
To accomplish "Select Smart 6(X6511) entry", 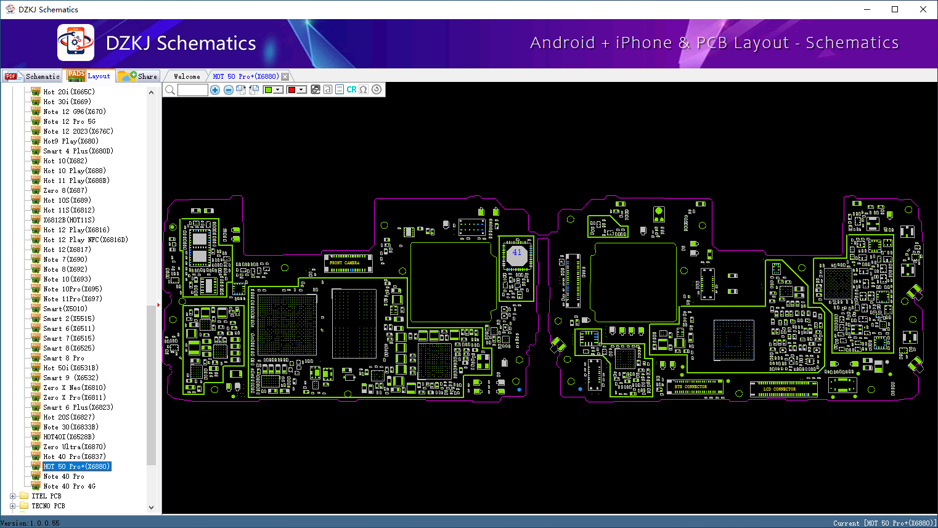I will [69, 328].
